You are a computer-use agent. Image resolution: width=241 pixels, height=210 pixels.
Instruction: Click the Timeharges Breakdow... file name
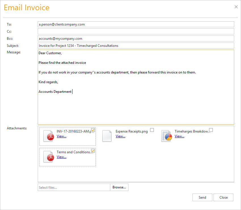192,131
